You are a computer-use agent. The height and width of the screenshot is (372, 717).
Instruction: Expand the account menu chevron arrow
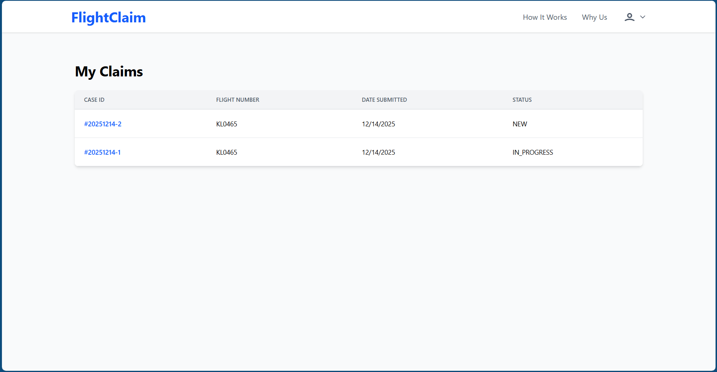(x=643, y=17)
